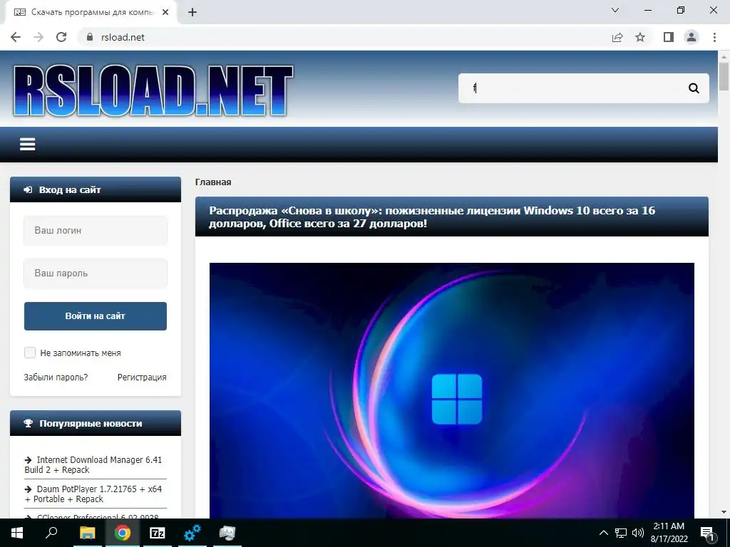The width and height of the screenshot is (730, 547).
Task: Open the Регистрация link
Action: [x=142, y=377]
